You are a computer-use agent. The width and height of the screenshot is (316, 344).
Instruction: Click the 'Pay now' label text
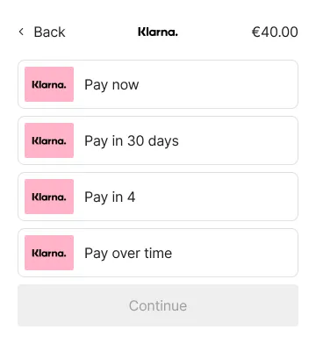(111, 85)
